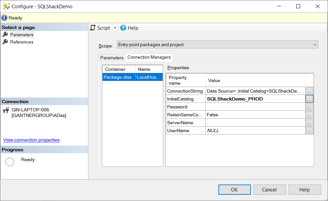This screenshot has width=328, height=201.
Task: Click the bottom Help button
Action: click(x=305, y=189)
